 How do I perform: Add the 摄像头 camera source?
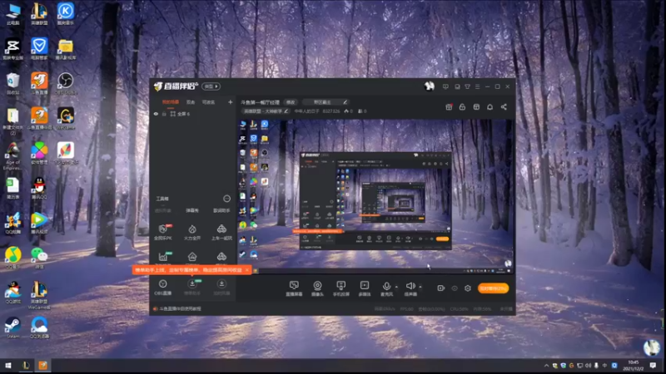[317, 288]
